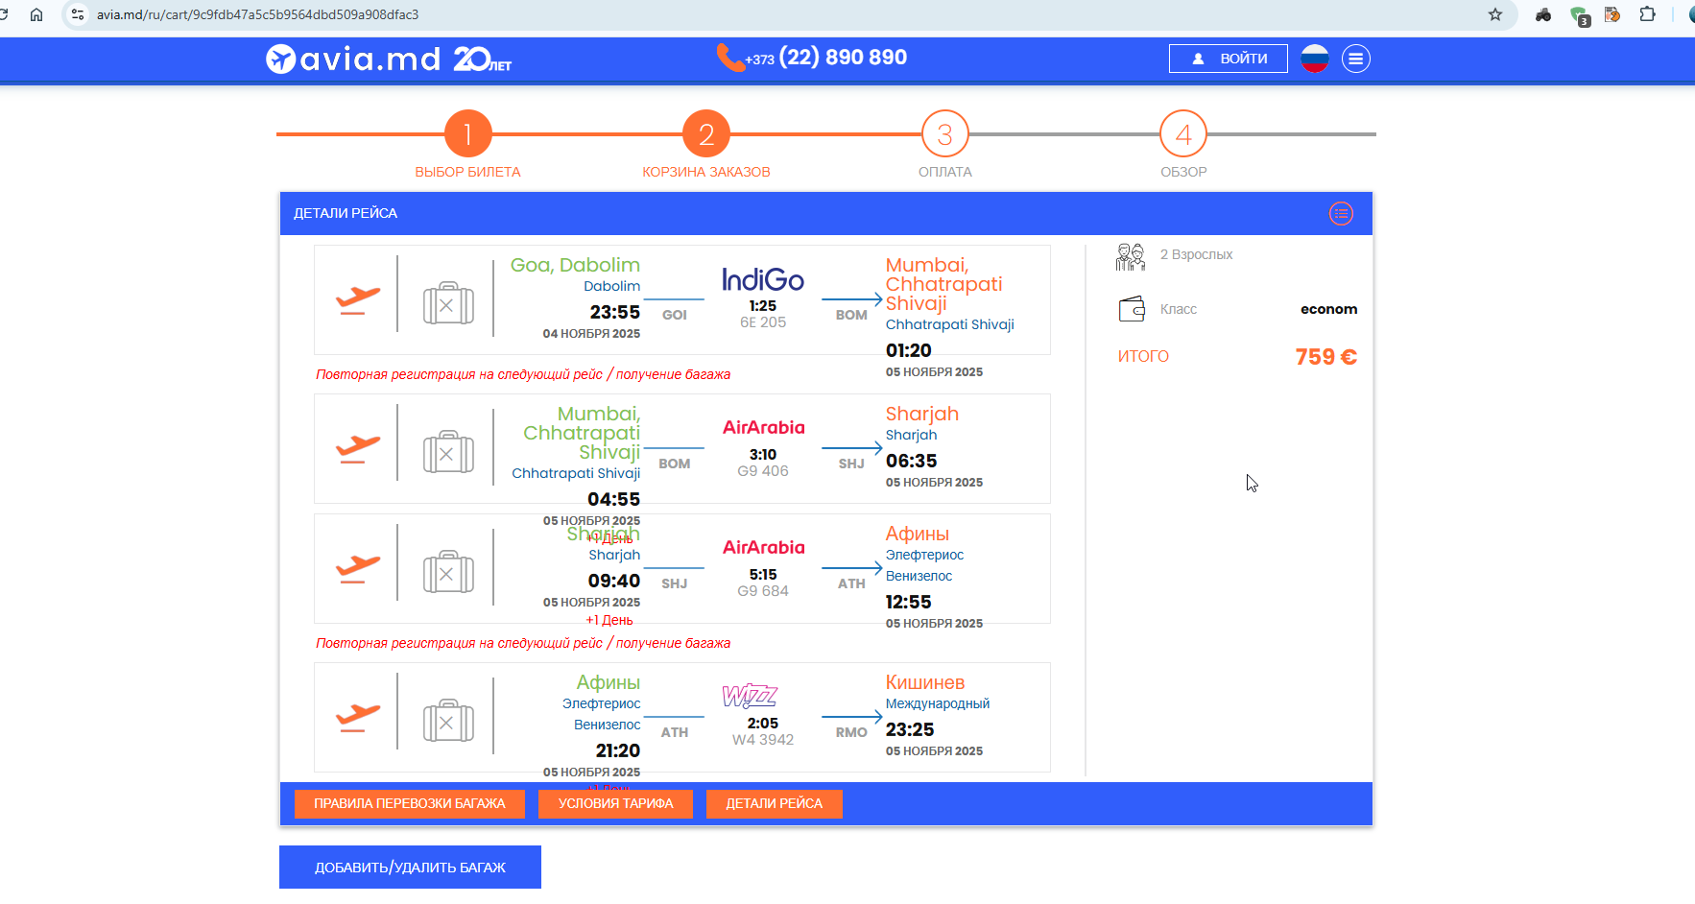Click the total price 759 €
1695x904 pixels.
click(1325, 357)
